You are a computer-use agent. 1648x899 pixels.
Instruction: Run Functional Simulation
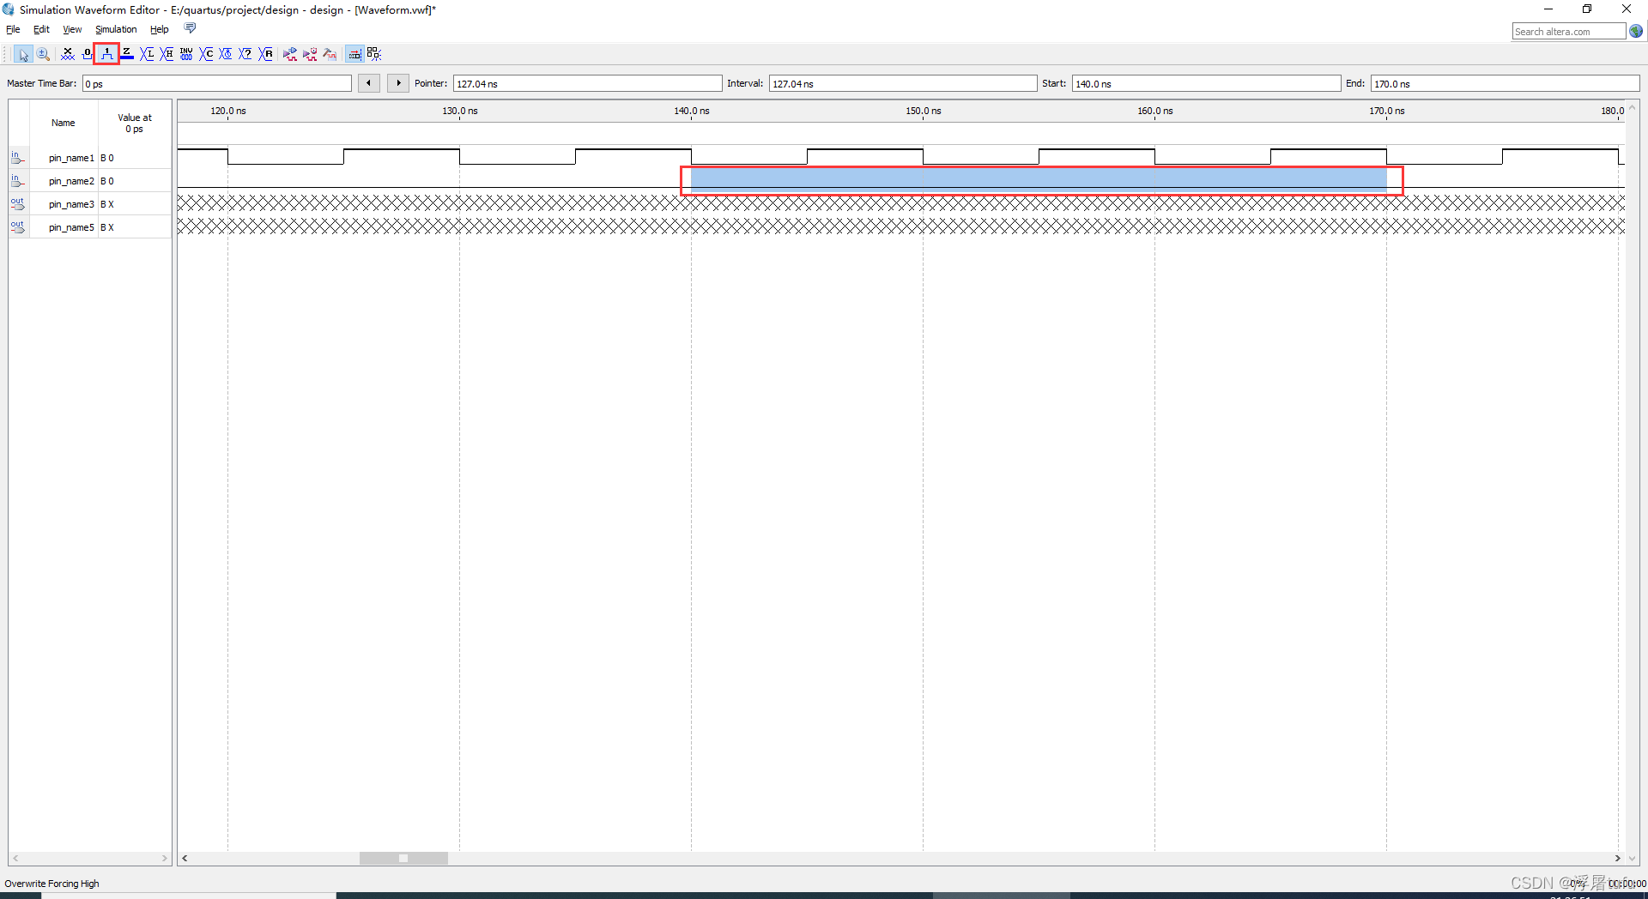click(290, 54)
